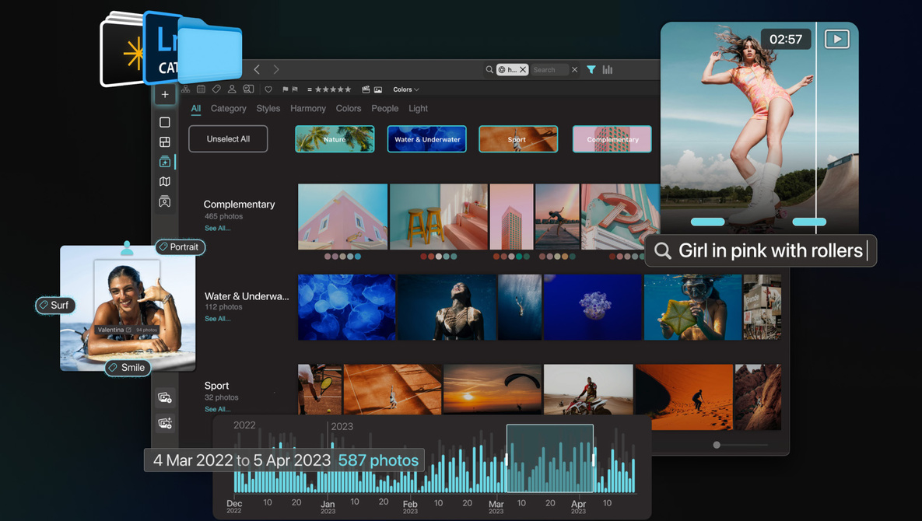
Task: Click the Smile tag label
Action: point(128,368)
